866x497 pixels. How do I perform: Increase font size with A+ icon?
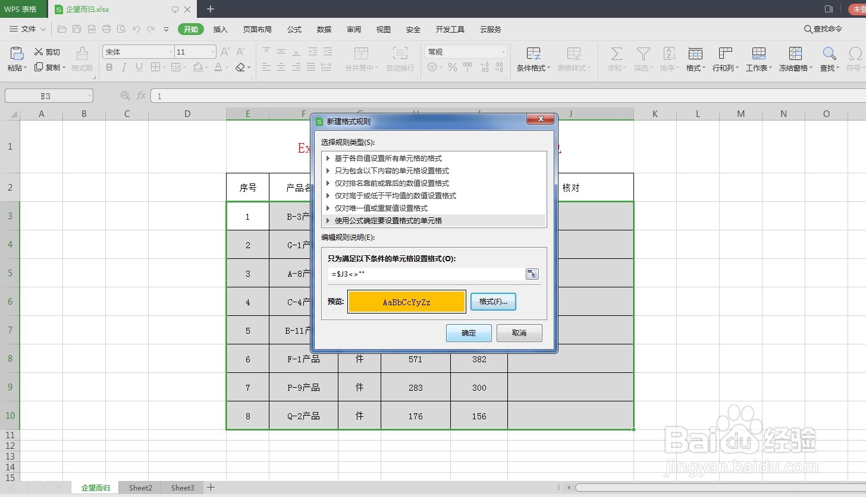[x=225, y=52]
